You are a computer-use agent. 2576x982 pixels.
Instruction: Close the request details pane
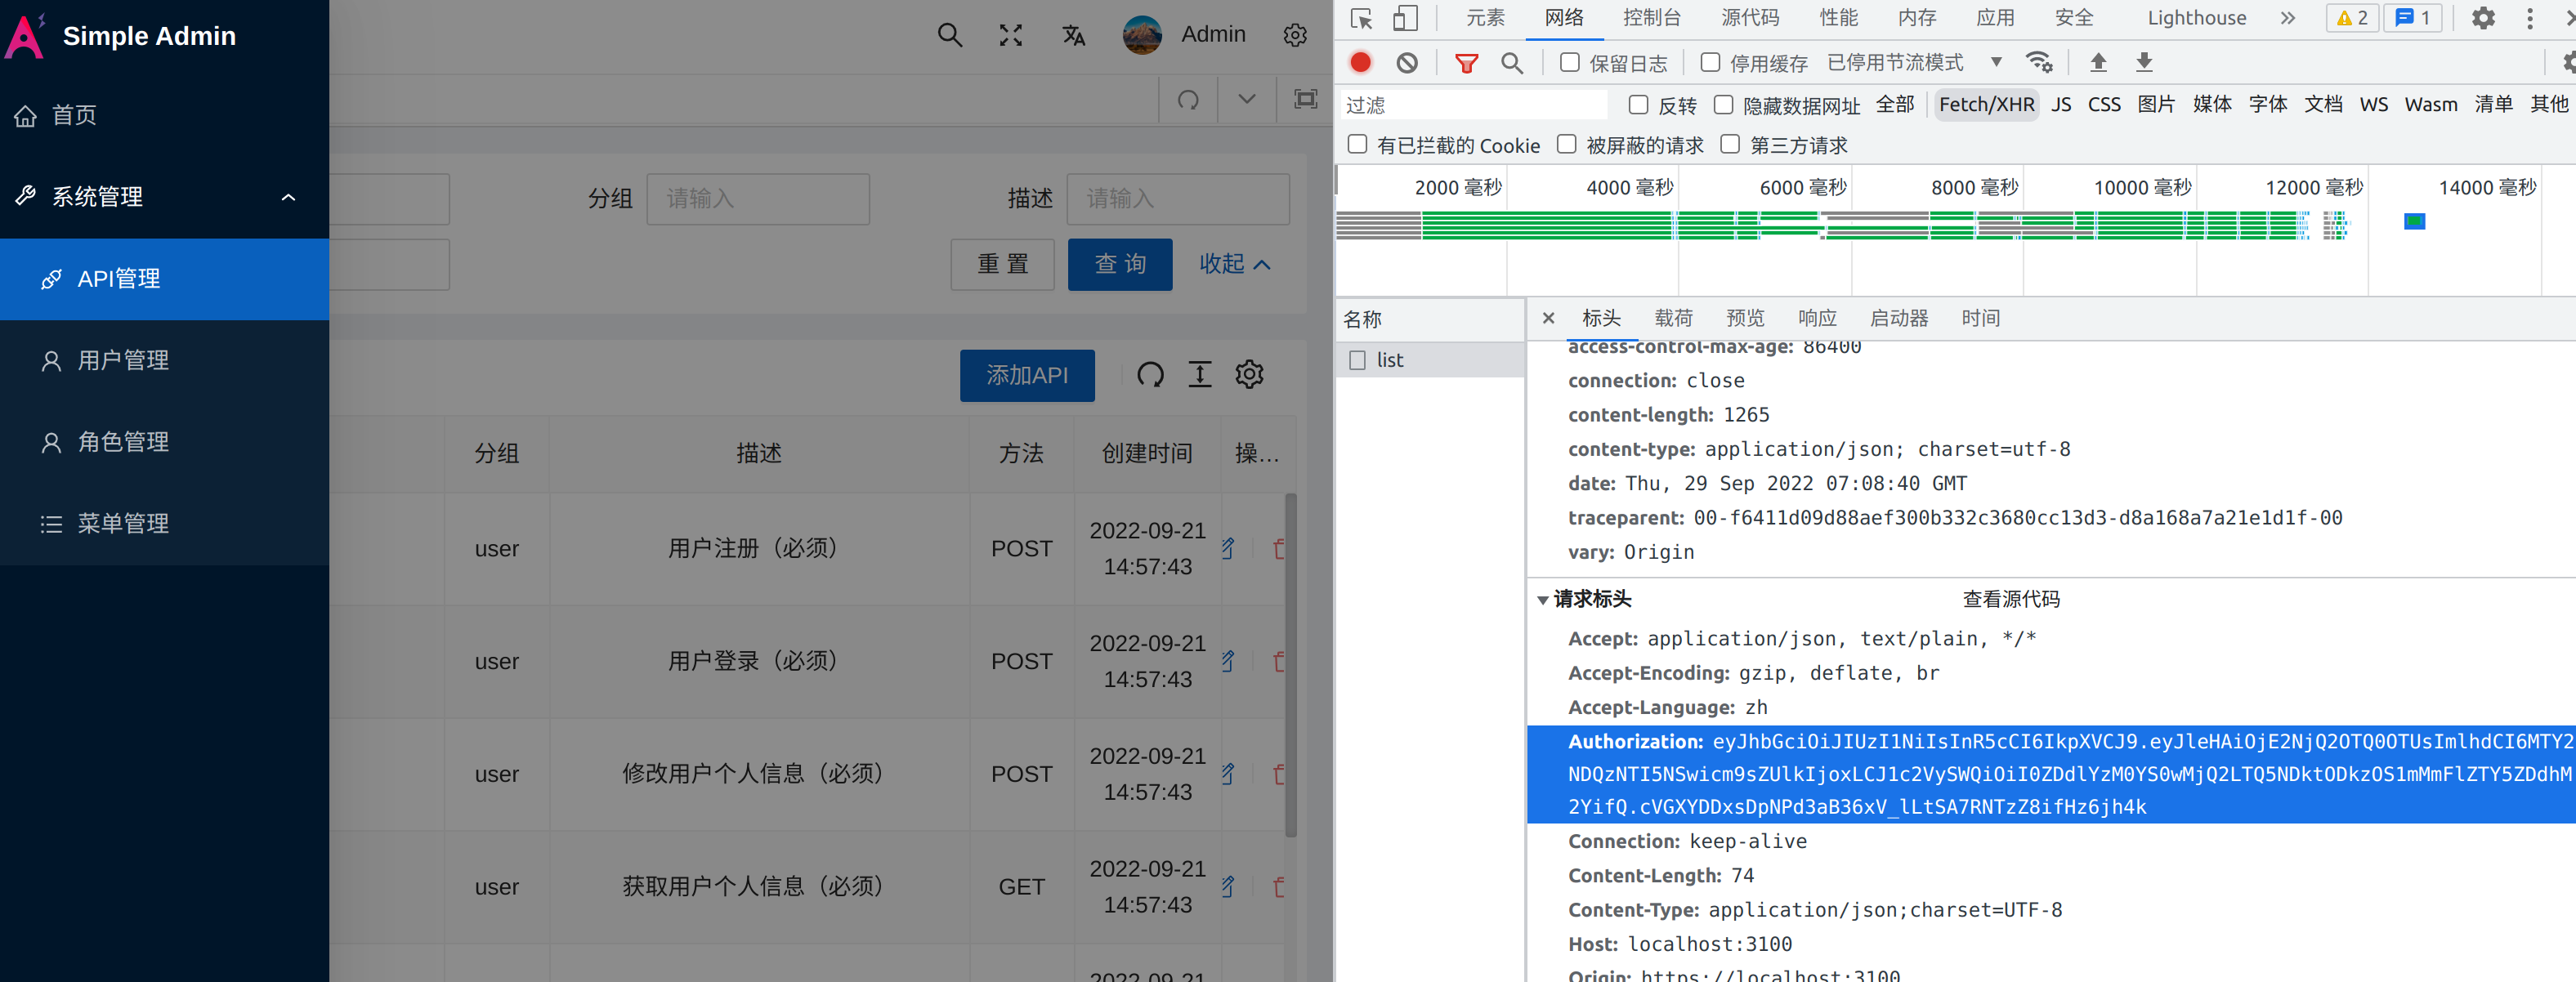pyautogui.click(x=1548, y=318)
